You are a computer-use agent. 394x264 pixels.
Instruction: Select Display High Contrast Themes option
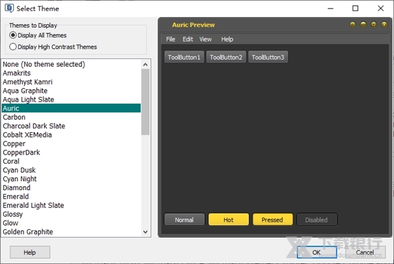tap(13, 47)
